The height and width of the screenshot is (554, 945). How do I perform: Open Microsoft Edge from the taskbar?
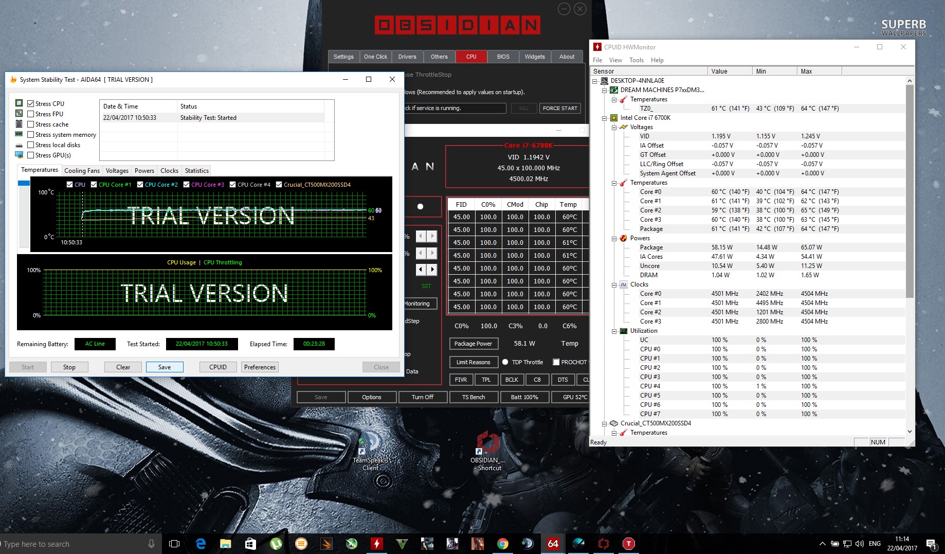click(201, 544)
